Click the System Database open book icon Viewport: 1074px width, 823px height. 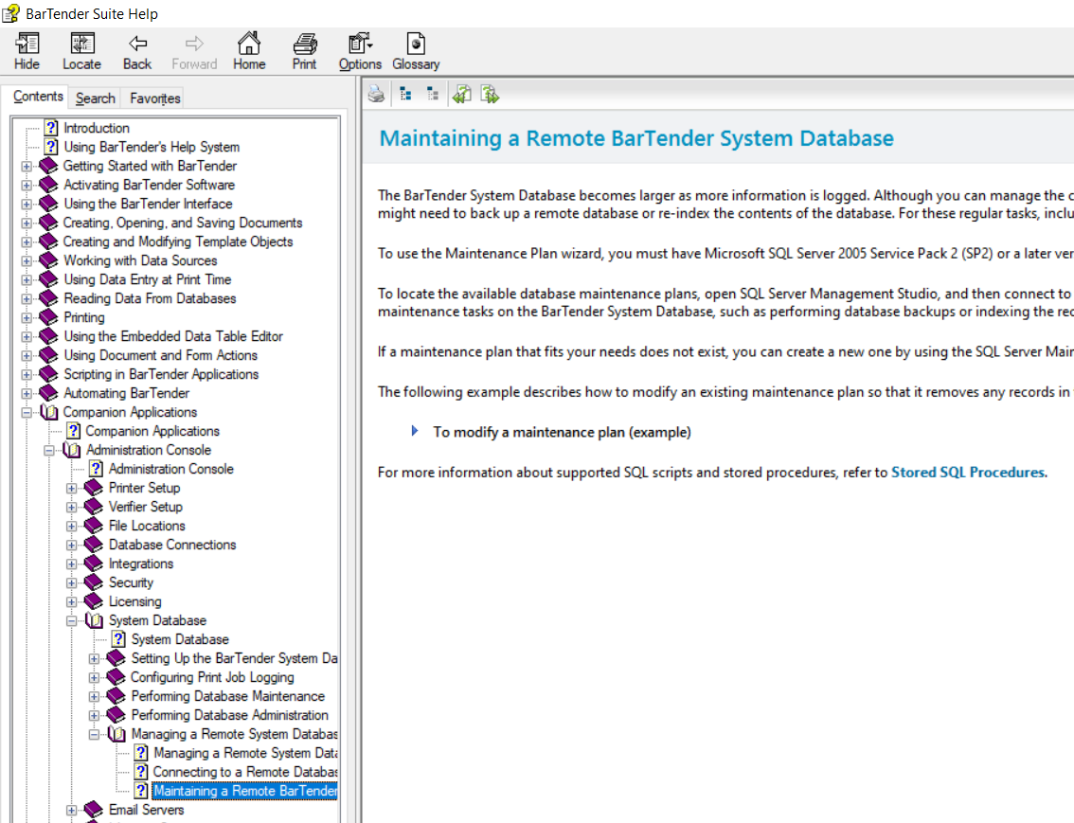(95, 620)
